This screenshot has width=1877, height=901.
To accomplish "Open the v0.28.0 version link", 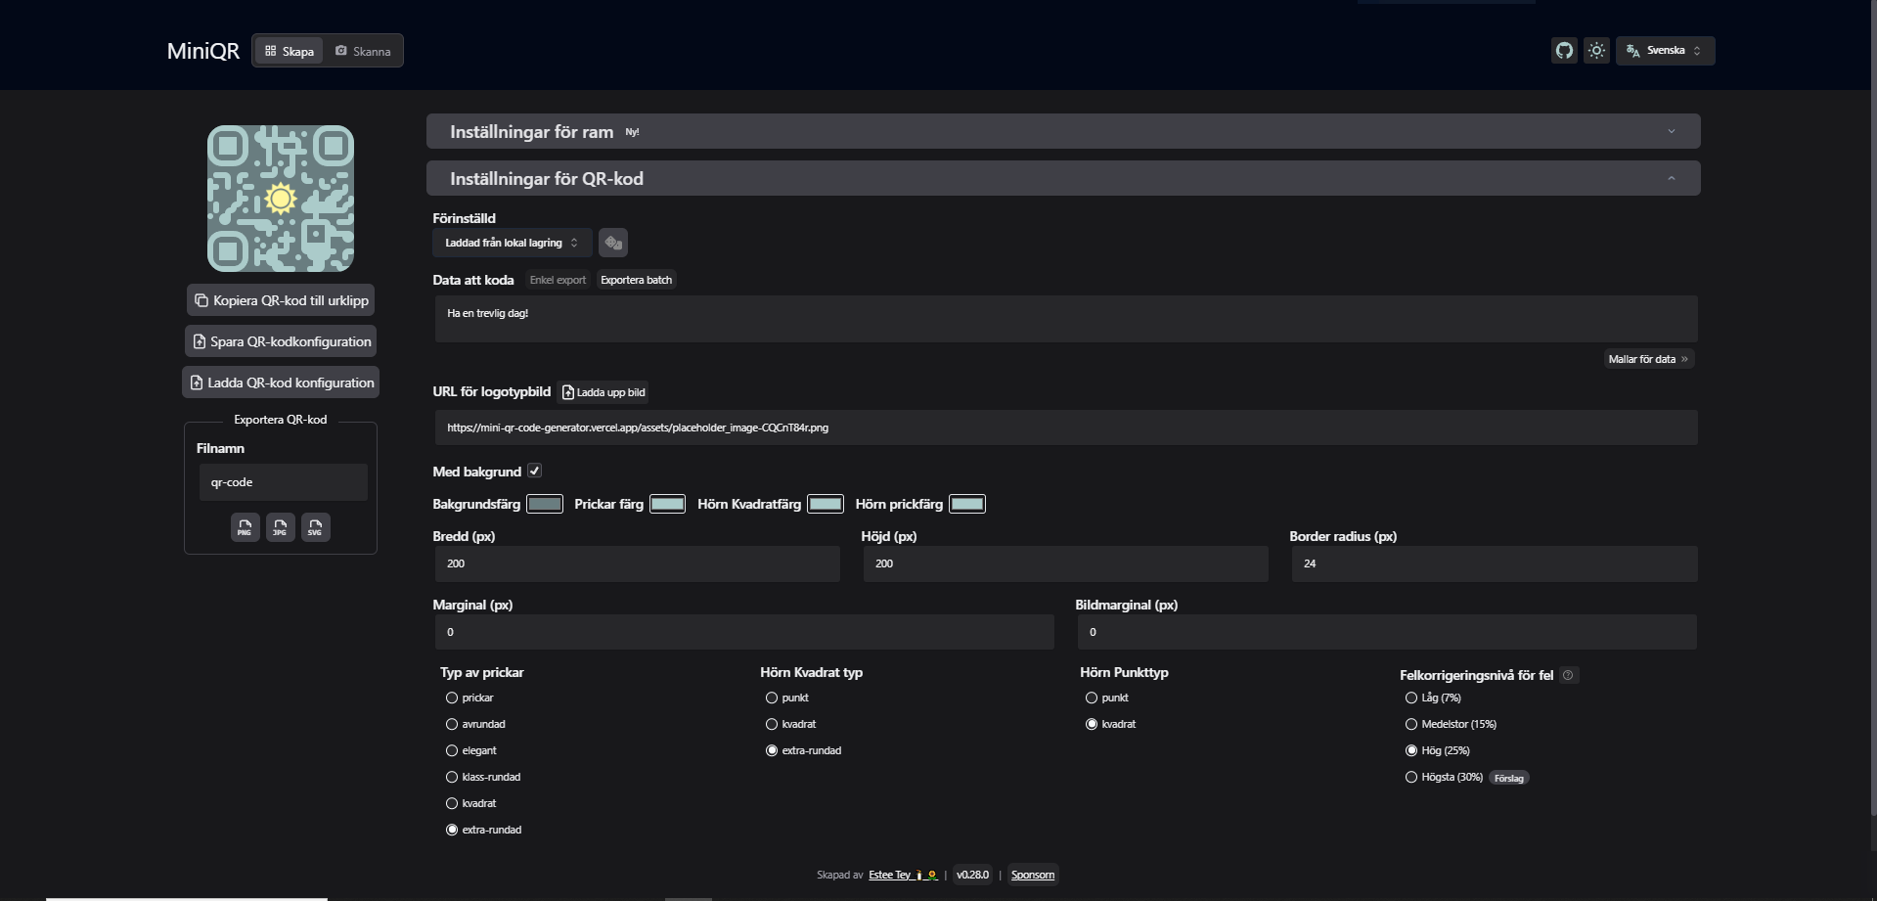I will point(972,875).
